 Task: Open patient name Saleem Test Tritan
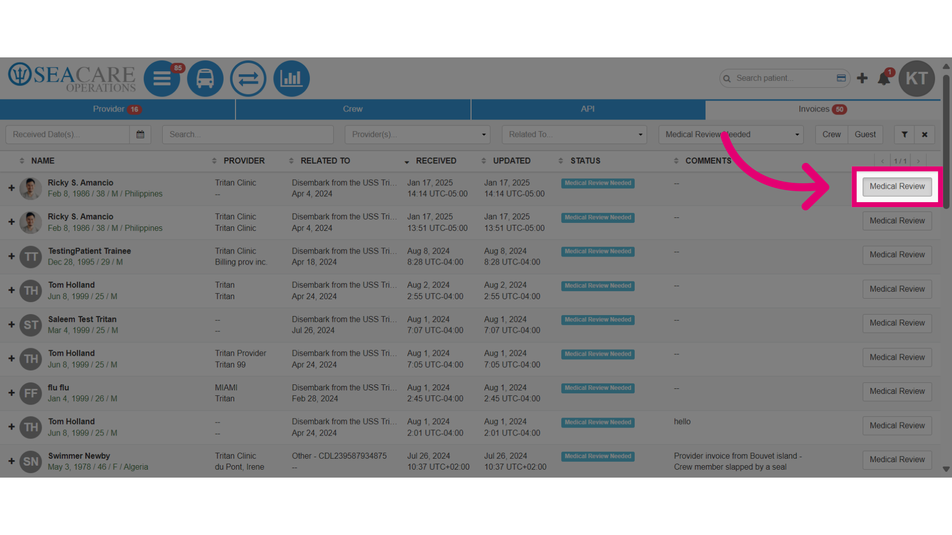(82, 320)
